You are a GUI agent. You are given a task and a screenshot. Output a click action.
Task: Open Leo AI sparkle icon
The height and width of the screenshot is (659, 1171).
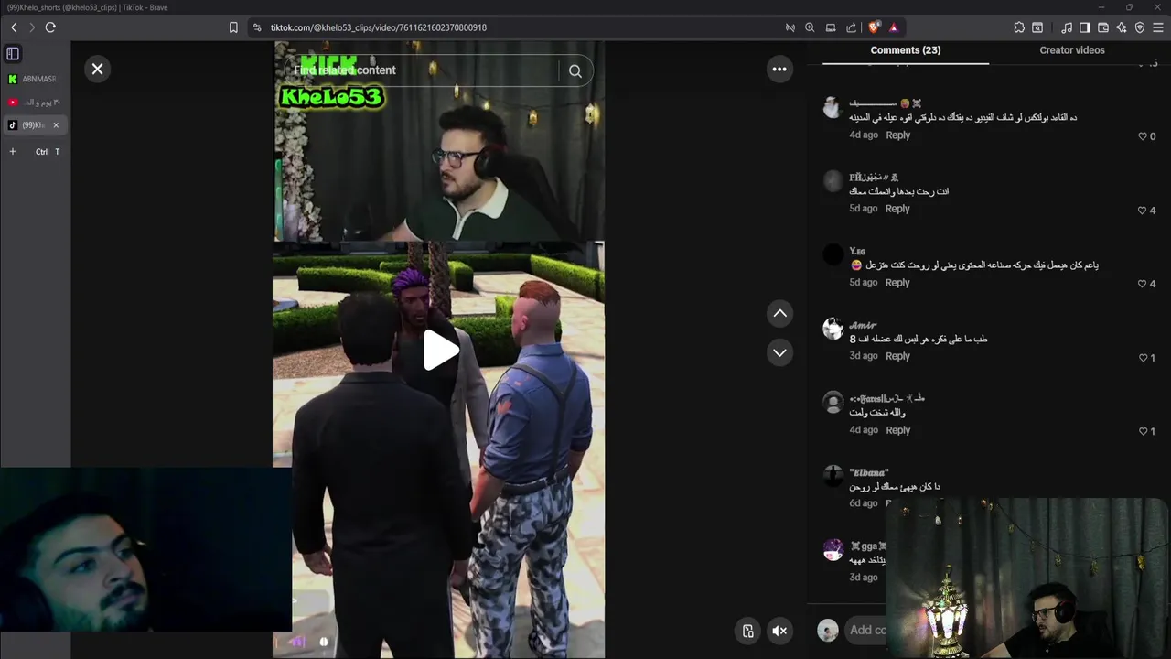coord(1122,27)
